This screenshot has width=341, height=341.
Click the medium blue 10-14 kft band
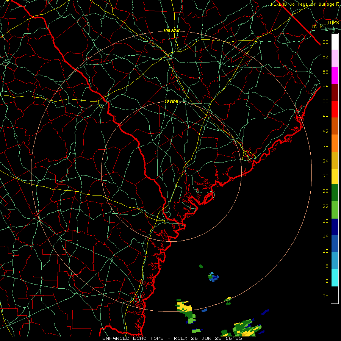click(x=335, y=244)
